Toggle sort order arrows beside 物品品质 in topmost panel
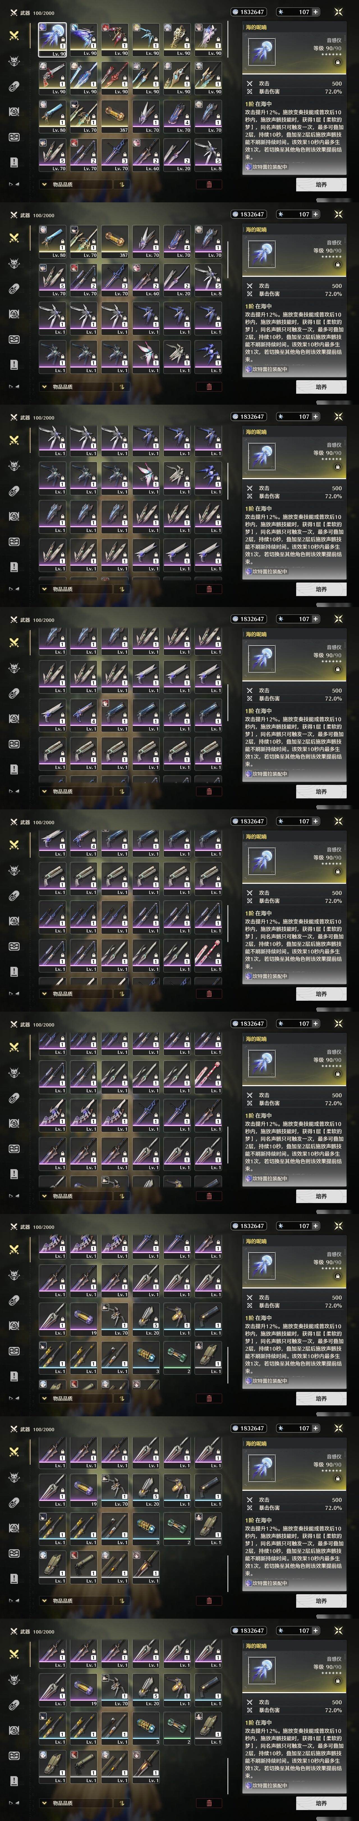359x1821 pixels. coord(121,185)
